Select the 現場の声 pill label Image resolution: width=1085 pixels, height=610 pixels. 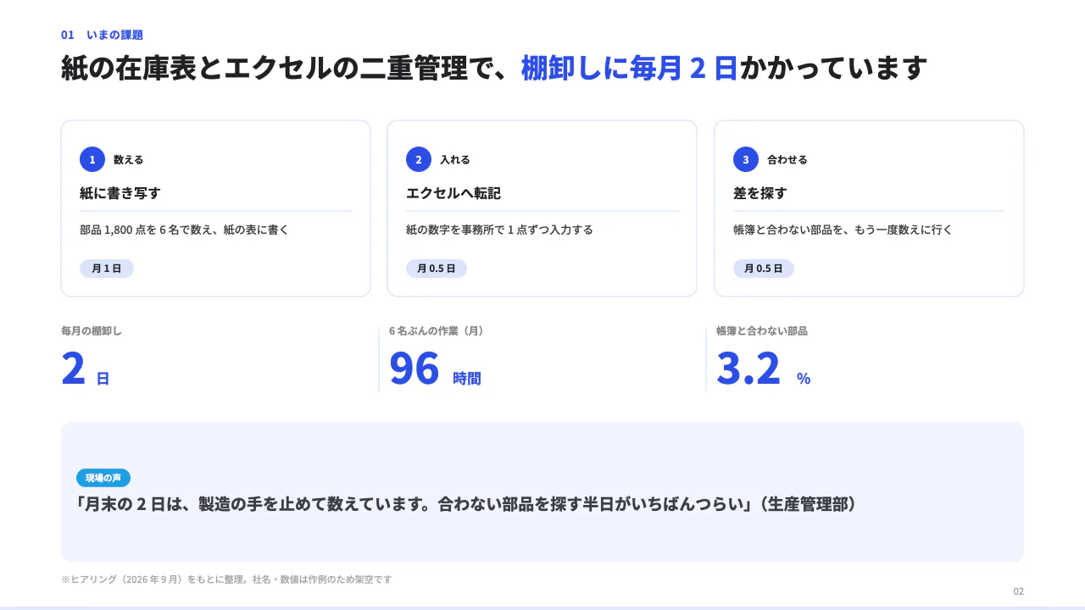(103, 478)
